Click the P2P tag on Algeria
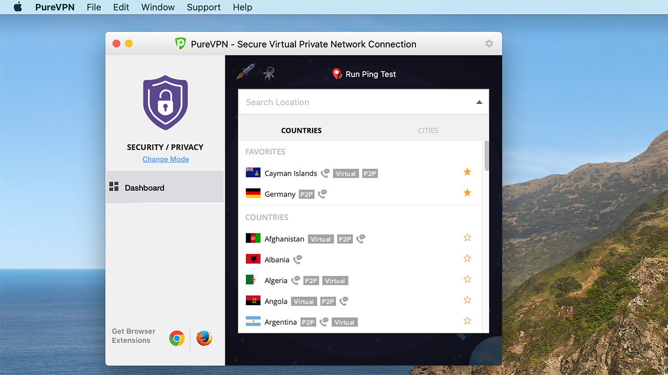668x375 pixels. 311,281
